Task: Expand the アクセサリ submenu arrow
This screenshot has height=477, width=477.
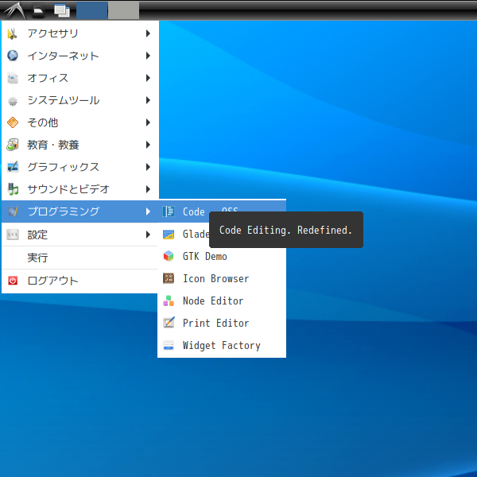Action: click(x=148, y=33)
